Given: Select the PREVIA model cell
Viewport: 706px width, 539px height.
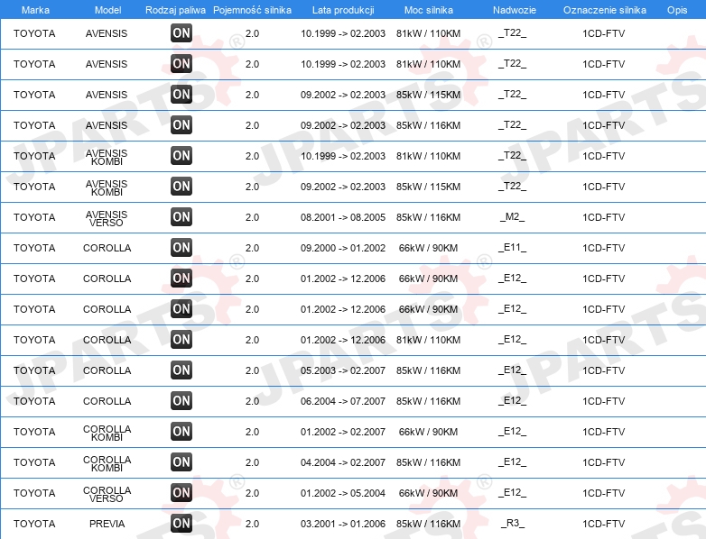Looking at the screenshot, I should pos(107,524).
